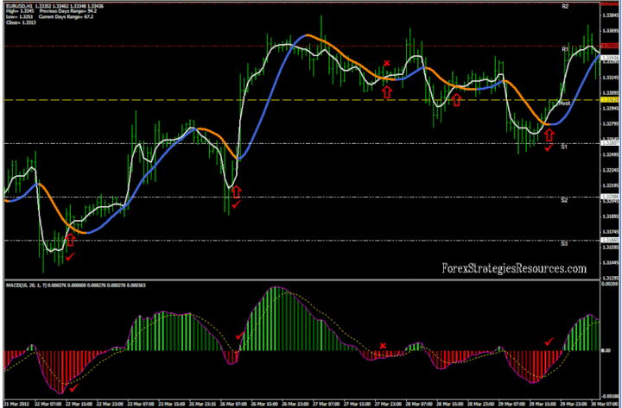Click the 1.31663 S3 price tag
The width and height of the screenshot is (622, 408).
point(610,240)
